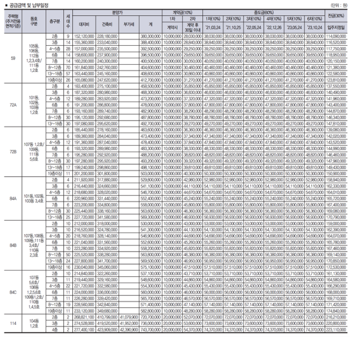Click the 계약금(10%) header
The height and width of the screenshot is (337, 353).
click(x=182, y=13)
